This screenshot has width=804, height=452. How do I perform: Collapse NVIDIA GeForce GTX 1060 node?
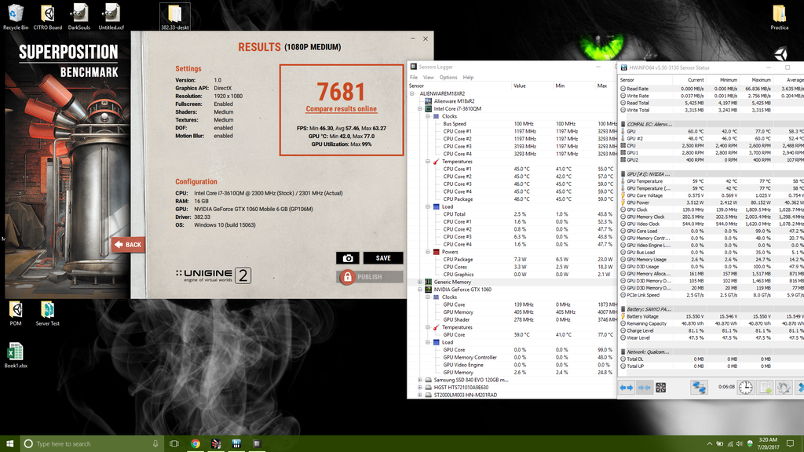(x=420, y=290)
